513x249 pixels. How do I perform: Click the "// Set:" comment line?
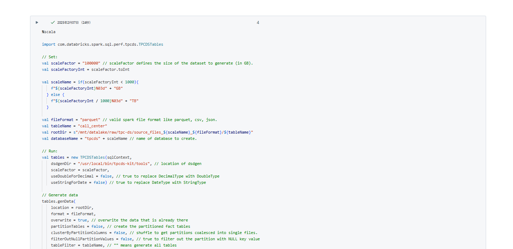click(50, 57)
